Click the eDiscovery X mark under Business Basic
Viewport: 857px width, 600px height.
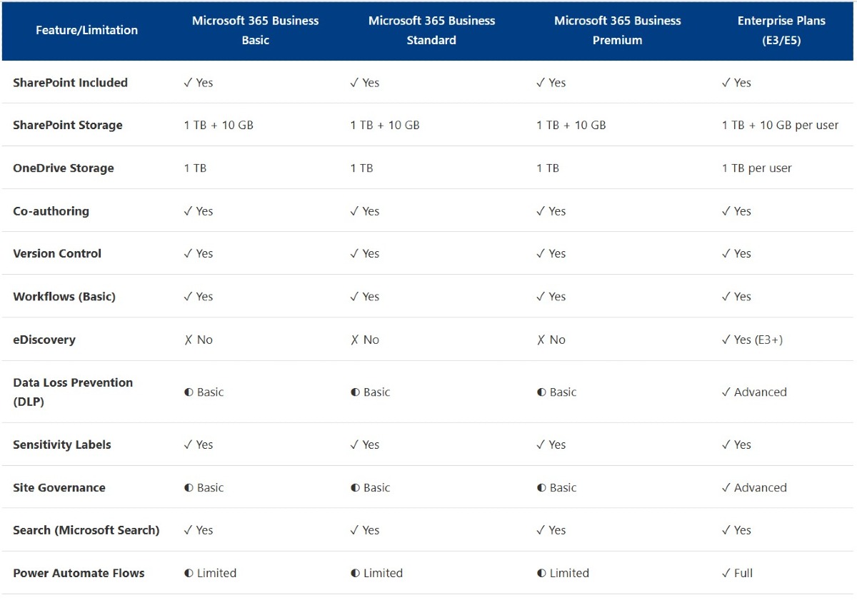(x=188, y=340)
